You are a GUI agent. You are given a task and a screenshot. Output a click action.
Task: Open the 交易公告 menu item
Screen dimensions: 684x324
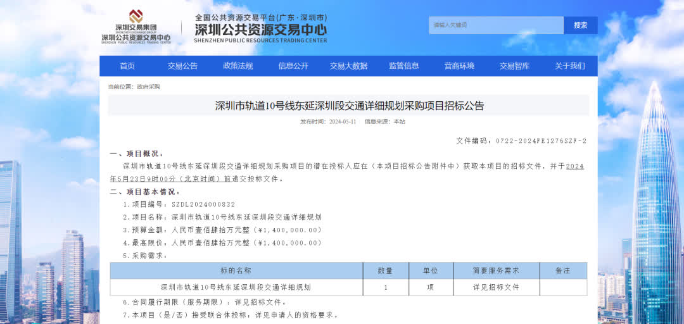point(182,66)
